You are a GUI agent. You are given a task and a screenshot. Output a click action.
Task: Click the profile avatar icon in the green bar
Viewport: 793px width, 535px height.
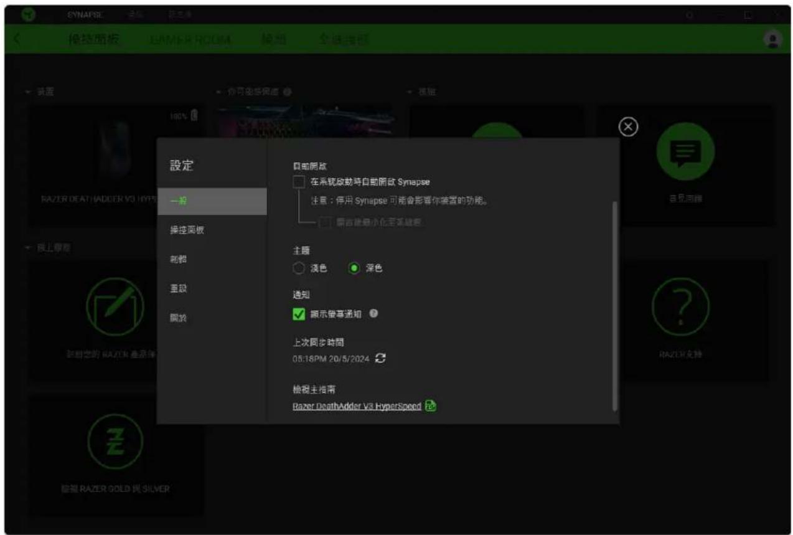pos(774,39)
